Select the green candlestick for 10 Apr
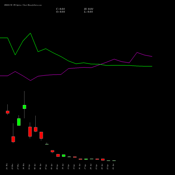Viewport: 175px width, 175px height. [x=64, y=156]
